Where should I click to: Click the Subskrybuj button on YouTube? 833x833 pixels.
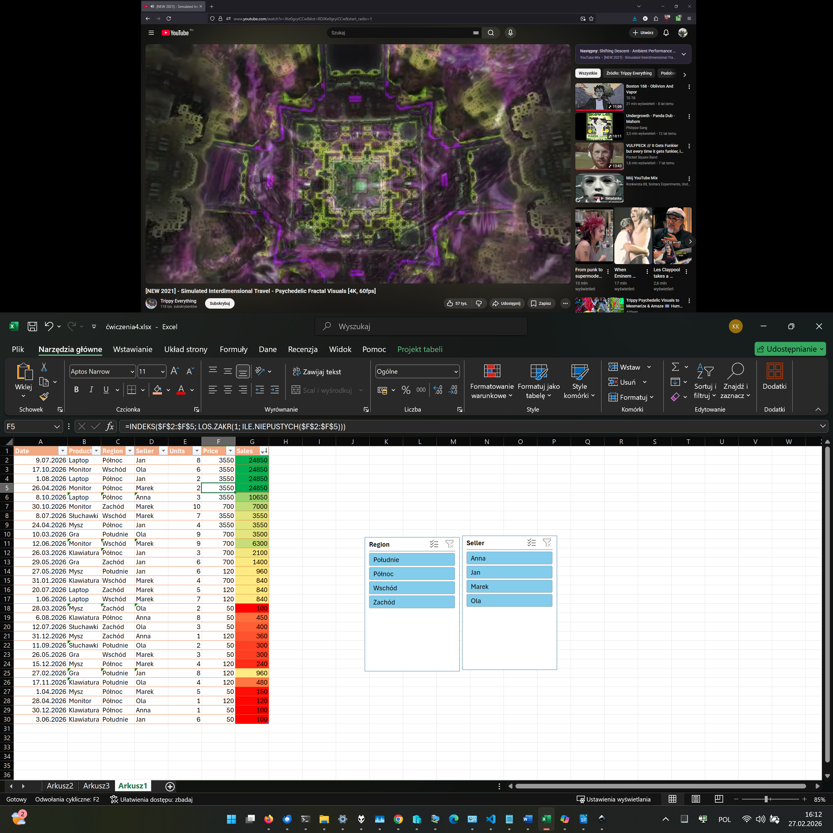pos(220,303)
